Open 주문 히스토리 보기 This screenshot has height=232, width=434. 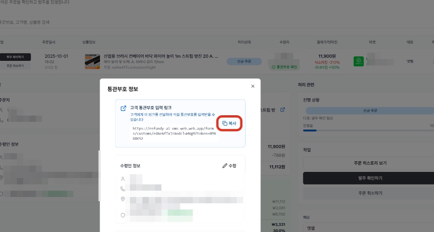[x=370, y=163]
